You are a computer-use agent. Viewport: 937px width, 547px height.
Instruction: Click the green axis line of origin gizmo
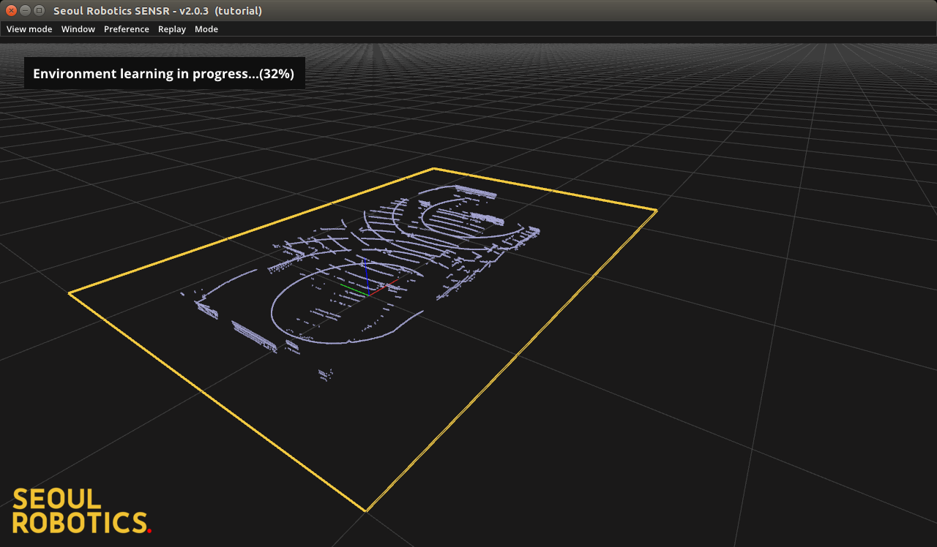(x=354, y=290)
